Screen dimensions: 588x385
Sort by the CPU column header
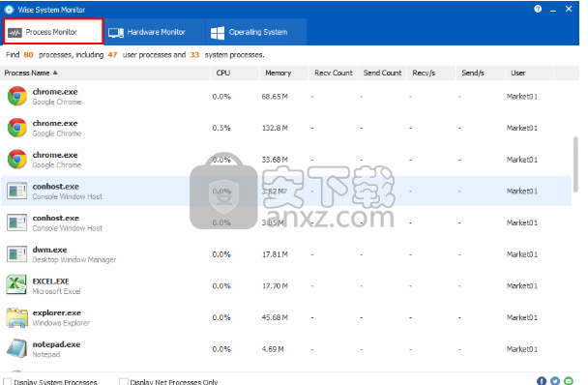tap(235, 73)
